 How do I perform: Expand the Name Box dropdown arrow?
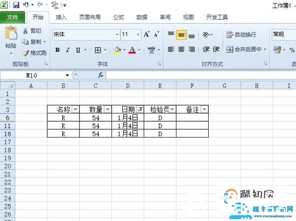pyautogui.click(x=67, y=75)
